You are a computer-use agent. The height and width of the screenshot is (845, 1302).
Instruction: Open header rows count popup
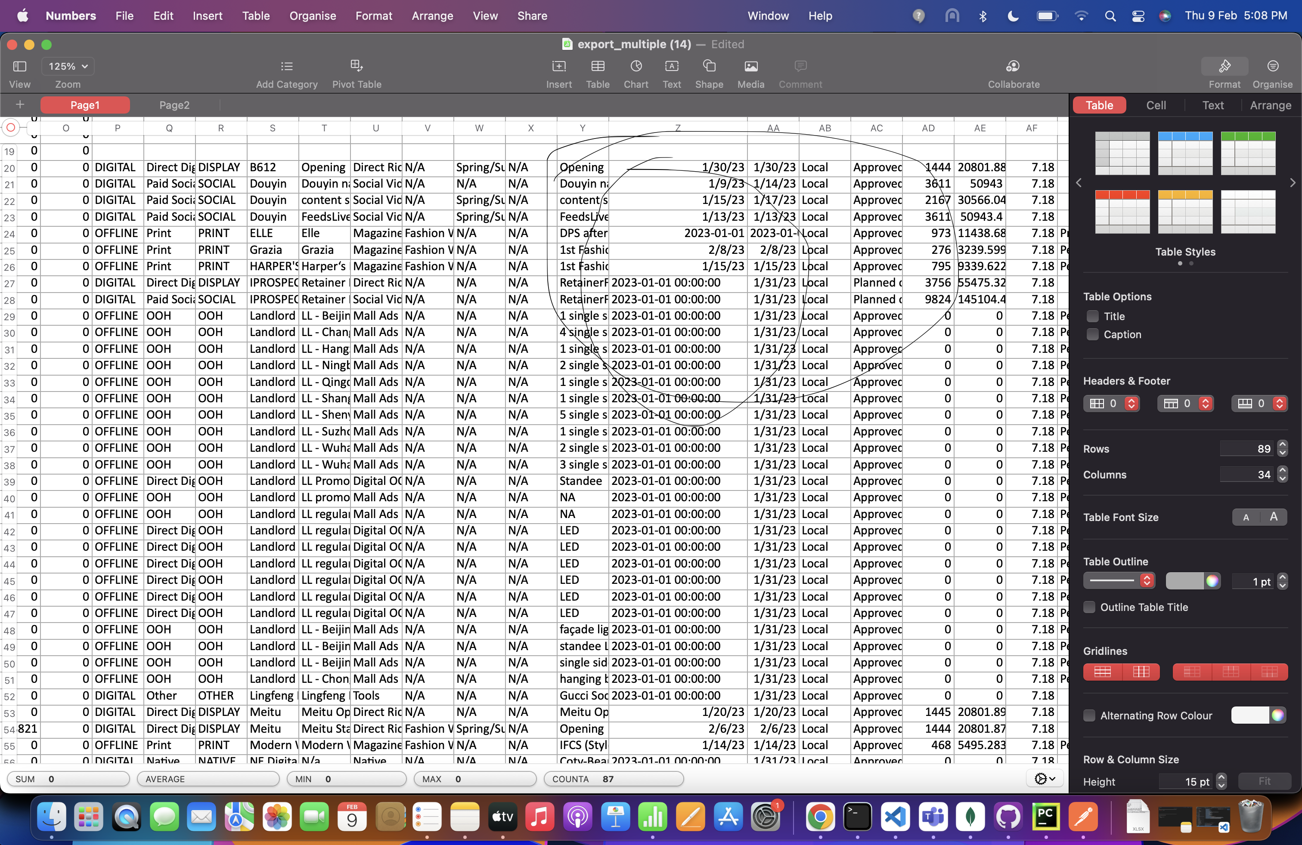[1185, 404]
